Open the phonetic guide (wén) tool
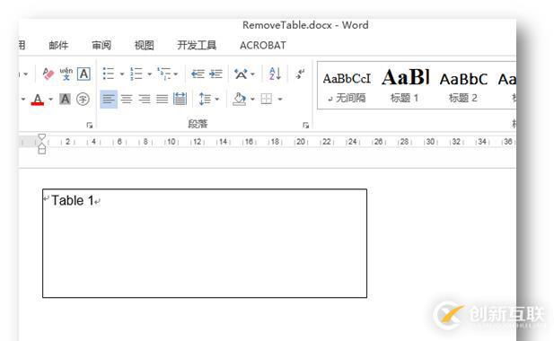The width and height of the screenshot is (554, 341). [x=66, y=74]
